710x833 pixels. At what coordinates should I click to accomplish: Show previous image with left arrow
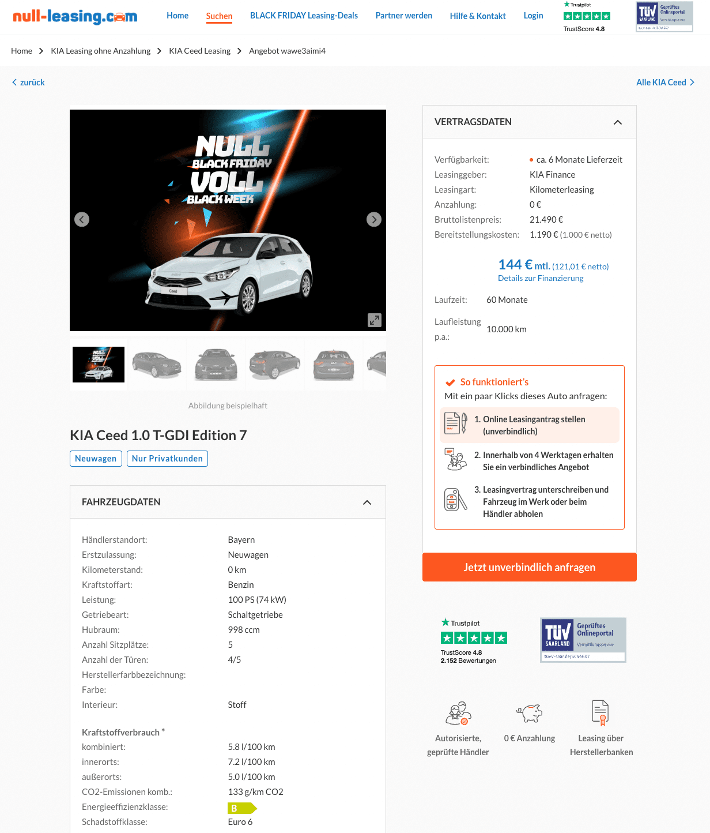pos(82,219)
